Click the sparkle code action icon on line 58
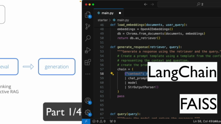The width and height of the screenshot is (221, 124). (x=112, y=73)
